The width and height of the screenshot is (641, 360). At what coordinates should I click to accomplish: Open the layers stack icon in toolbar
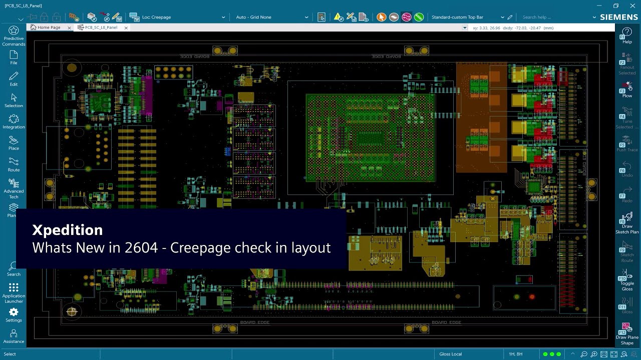click(x=92, y=17)
